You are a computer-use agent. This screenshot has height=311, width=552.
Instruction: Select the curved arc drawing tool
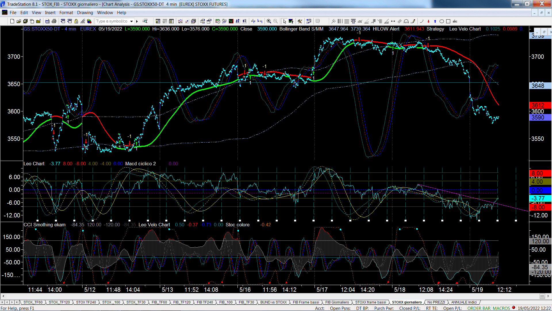point(421,21)
